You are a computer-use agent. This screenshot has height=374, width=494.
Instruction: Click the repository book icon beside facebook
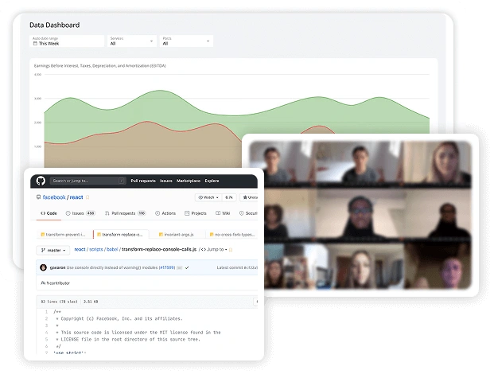pyautogui.click(x=40, y=197)
